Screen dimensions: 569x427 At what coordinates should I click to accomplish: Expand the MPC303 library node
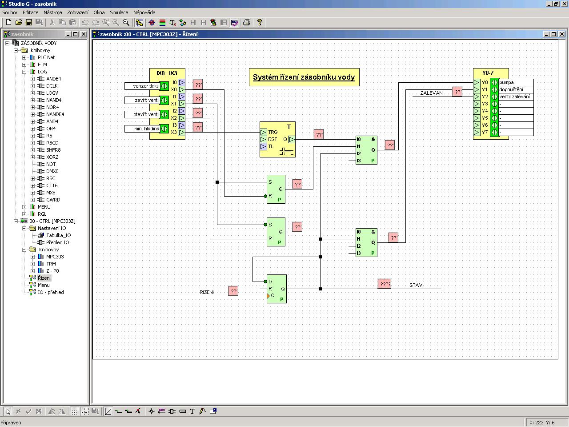pyautogui.click(x=32, y=257)
